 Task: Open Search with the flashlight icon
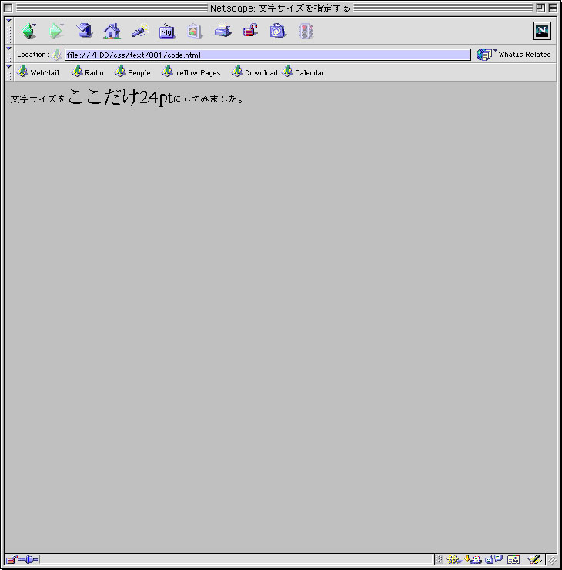point(140,31)
